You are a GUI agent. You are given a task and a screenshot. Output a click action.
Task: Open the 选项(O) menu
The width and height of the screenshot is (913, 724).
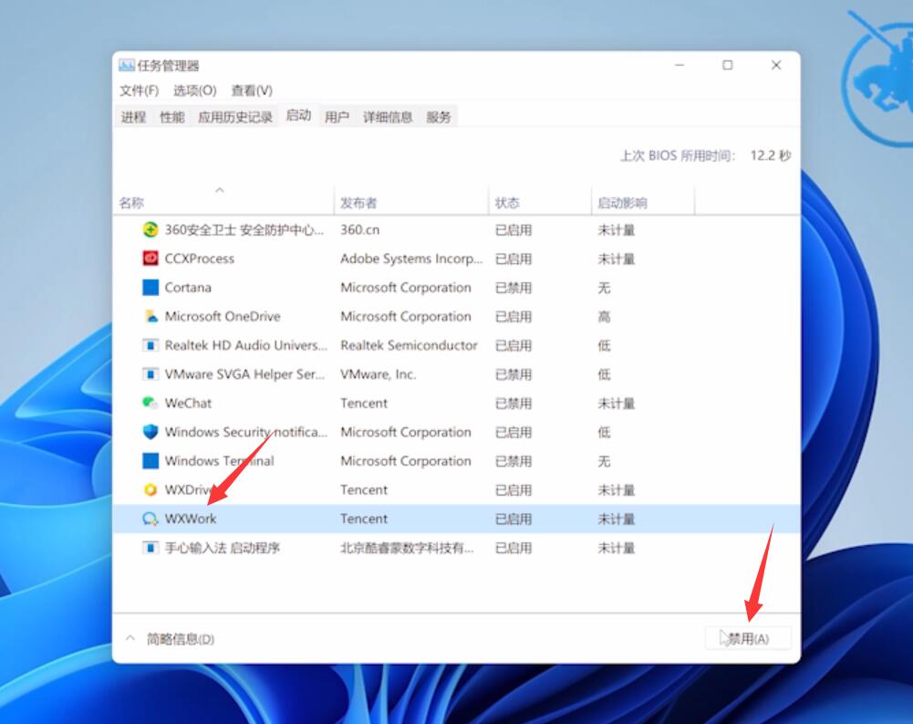tap(194, 90)
